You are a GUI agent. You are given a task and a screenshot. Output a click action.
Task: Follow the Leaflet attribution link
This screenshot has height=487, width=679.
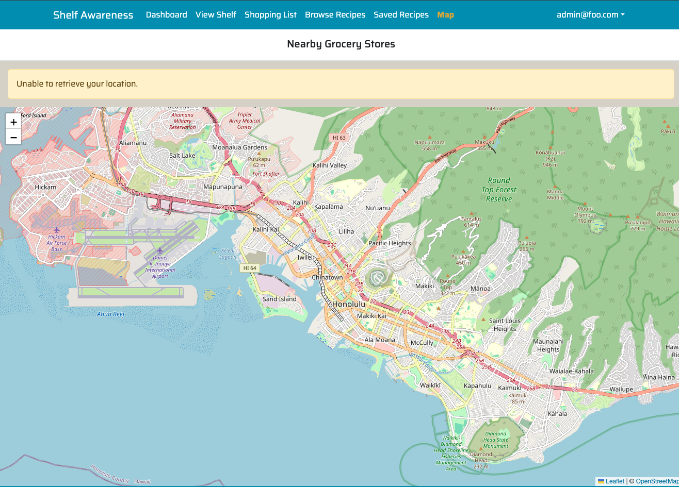(615, 481)
